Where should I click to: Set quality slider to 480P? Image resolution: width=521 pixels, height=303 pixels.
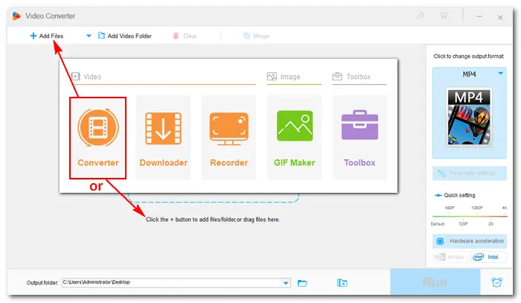click(x=450, y=208)
